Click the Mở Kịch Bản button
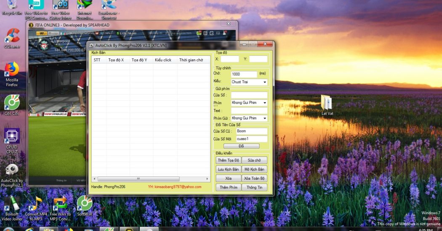The height and width of the screenshot is (231, 442). 254,169
